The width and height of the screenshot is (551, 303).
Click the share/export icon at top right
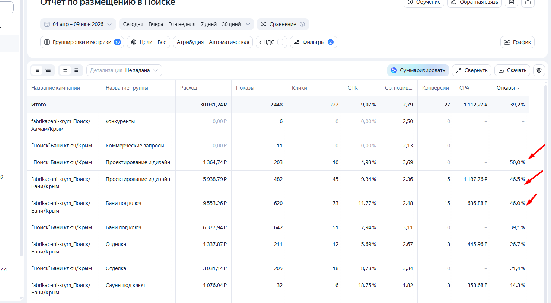pos(528,2)
